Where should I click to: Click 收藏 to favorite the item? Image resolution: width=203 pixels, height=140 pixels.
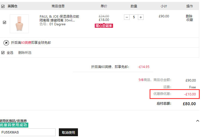tap(190, 20)
